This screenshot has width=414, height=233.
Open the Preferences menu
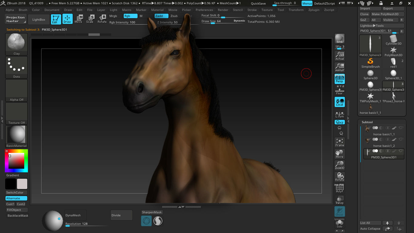coord(205,10)
